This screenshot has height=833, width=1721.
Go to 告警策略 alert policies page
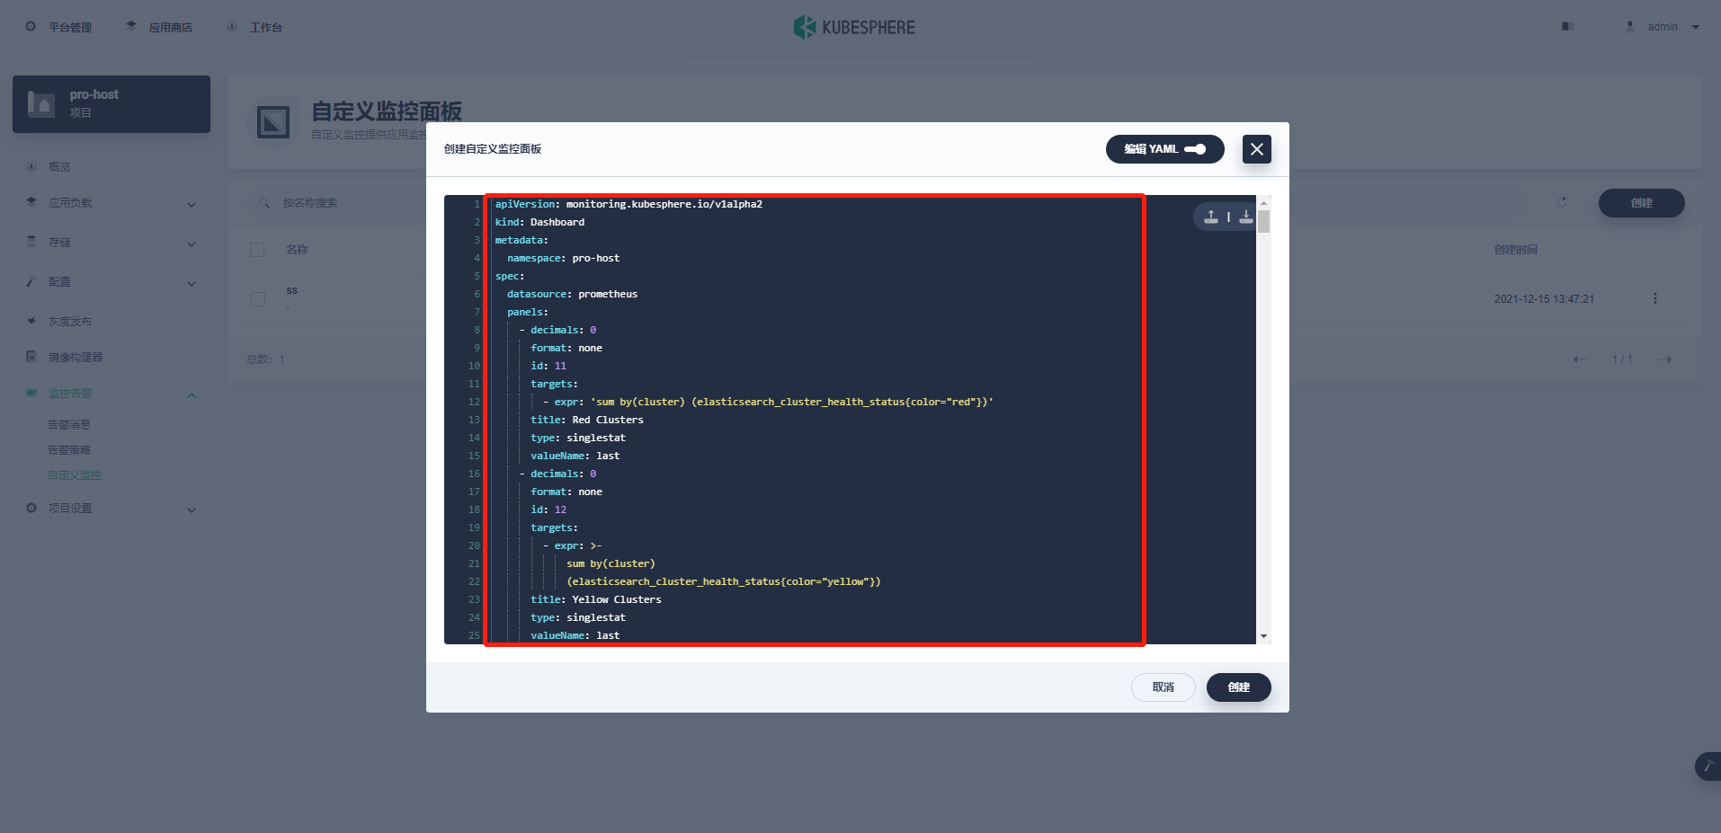click(69, 448)
